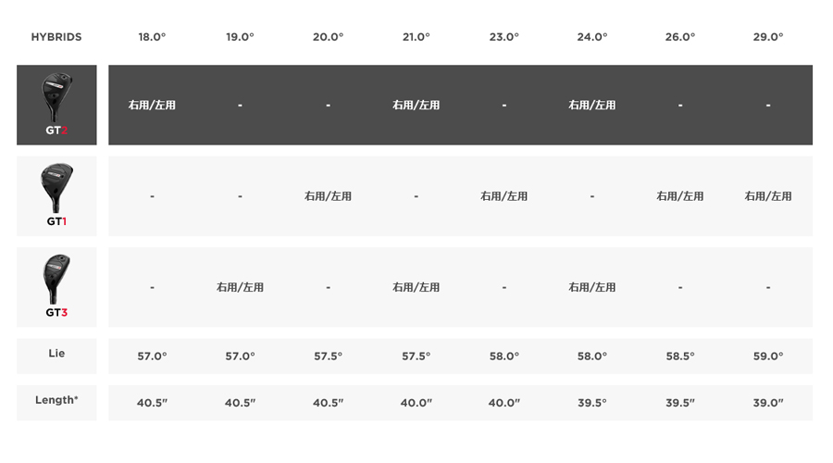
Task: Click GT2 右用/左用 cell under 18.0°
Action: 152,105
